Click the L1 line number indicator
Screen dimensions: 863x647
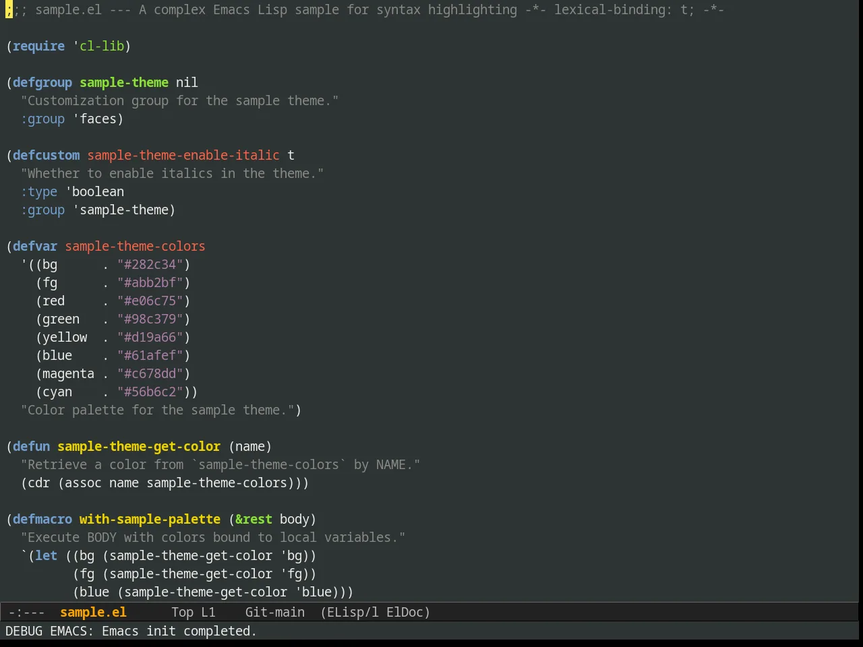point(208,612)
